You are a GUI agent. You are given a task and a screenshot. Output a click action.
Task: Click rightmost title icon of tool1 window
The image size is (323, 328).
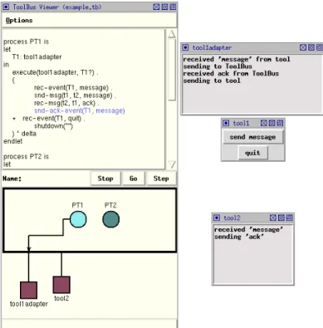tap(280, 123)
